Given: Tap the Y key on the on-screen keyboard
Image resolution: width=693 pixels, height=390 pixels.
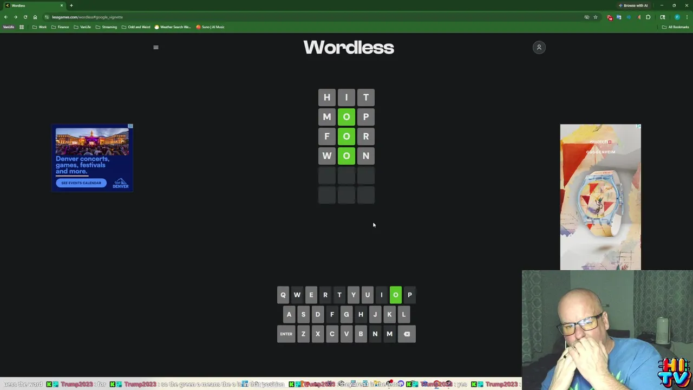Looking at the screenshot, I should coord(353,295).
